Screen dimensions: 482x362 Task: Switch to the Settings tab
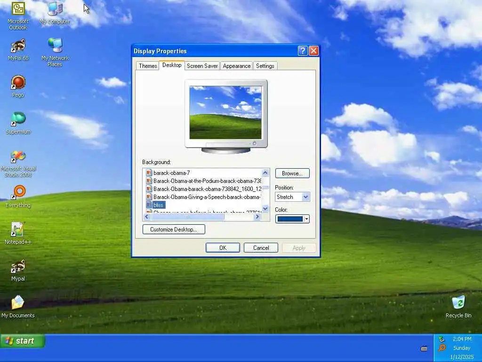[265, 66]
